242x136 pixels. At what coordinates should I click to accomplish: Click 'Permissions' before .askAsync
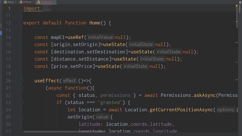176,95
